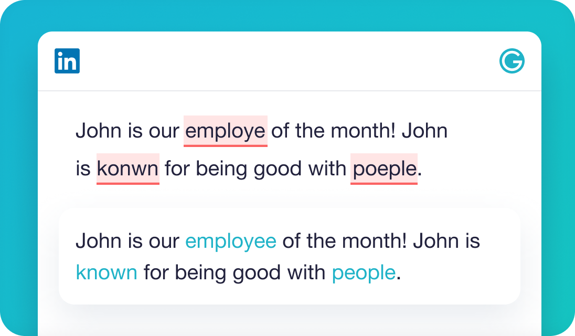Click "our" before the misspelled "employe"
Image resolution: width=575 pixels, height=336 pixels.
164,131
